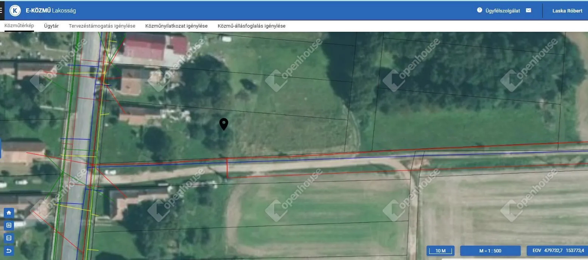Zoom in with the plus button
The image size is (588, 260).
click(9, 226)
